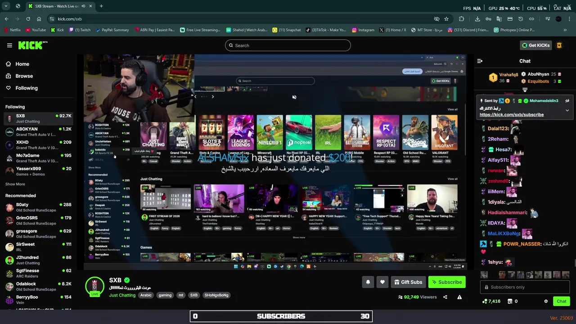Image resolution: width=576 pixels, height=324 pixels.
Task: Open the YouTube bookmark
Action: [36, 30]
